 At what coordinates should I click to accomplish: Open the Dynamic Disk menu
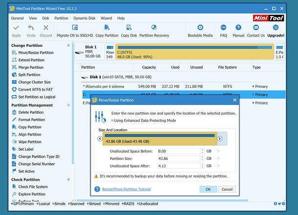[85, 19]
